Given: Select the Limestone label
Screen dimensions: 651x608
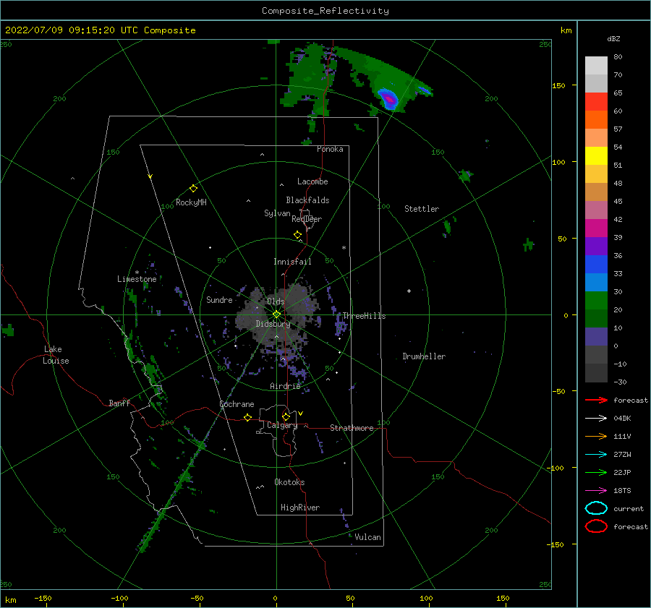Looking at the screenshot, I should (x=137, y=279).
